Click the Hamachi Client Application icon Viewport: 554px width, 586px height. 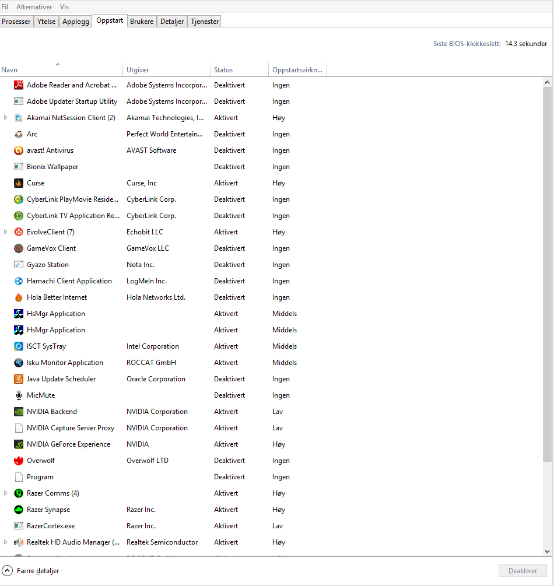click(x=19, y=281)
